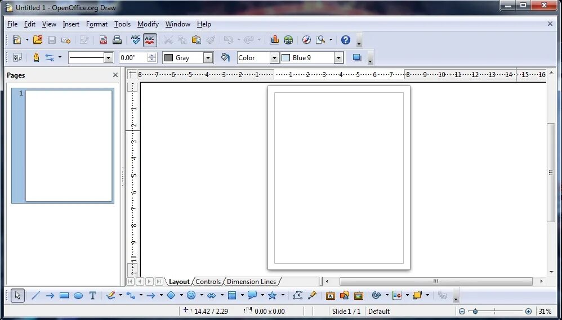Open the Modify menu
The image size is (562, 320).
(148, 24)
